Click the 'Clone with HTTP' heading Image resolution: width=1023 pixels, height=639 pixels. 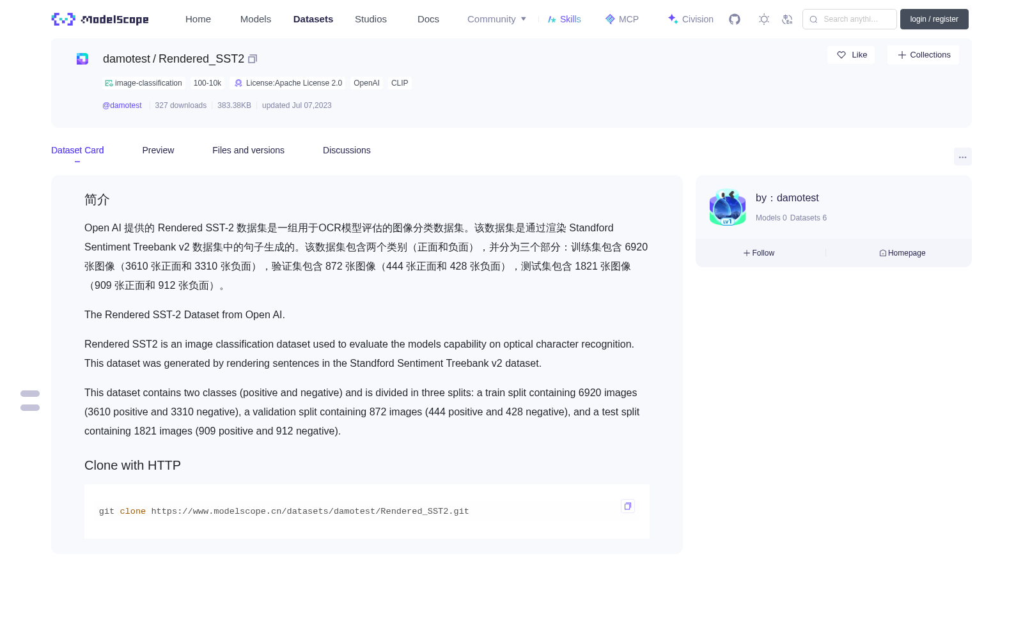tap(132, 465)
